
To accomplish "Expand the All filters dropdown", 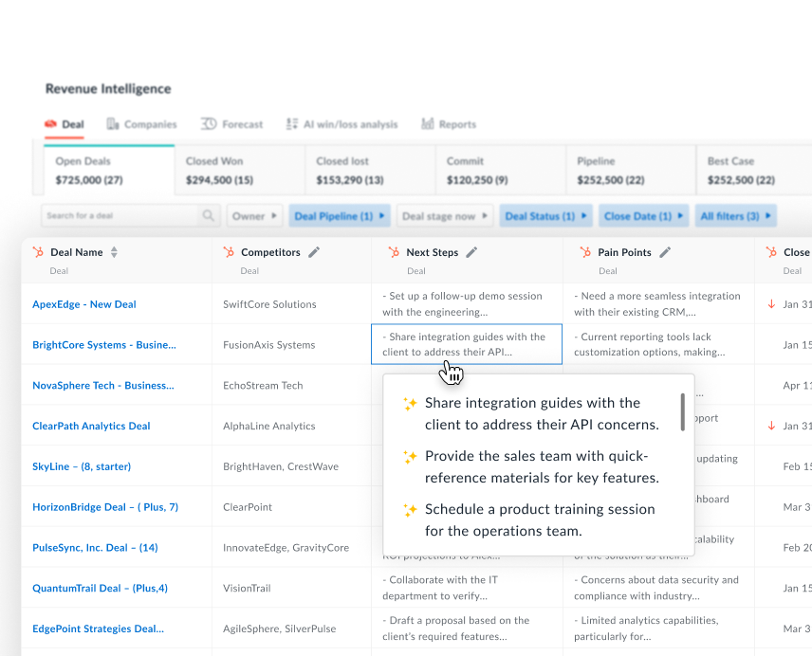I will coord(735,215).
